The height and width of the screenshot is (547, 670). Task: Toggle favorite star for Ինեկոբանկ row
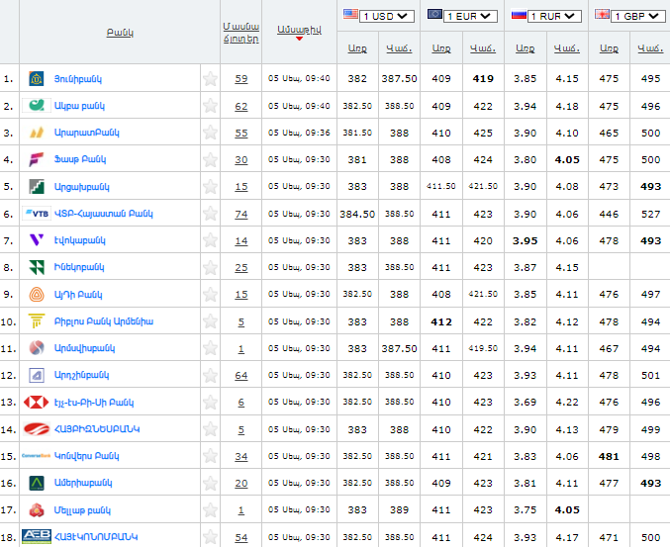pos(210,267)
